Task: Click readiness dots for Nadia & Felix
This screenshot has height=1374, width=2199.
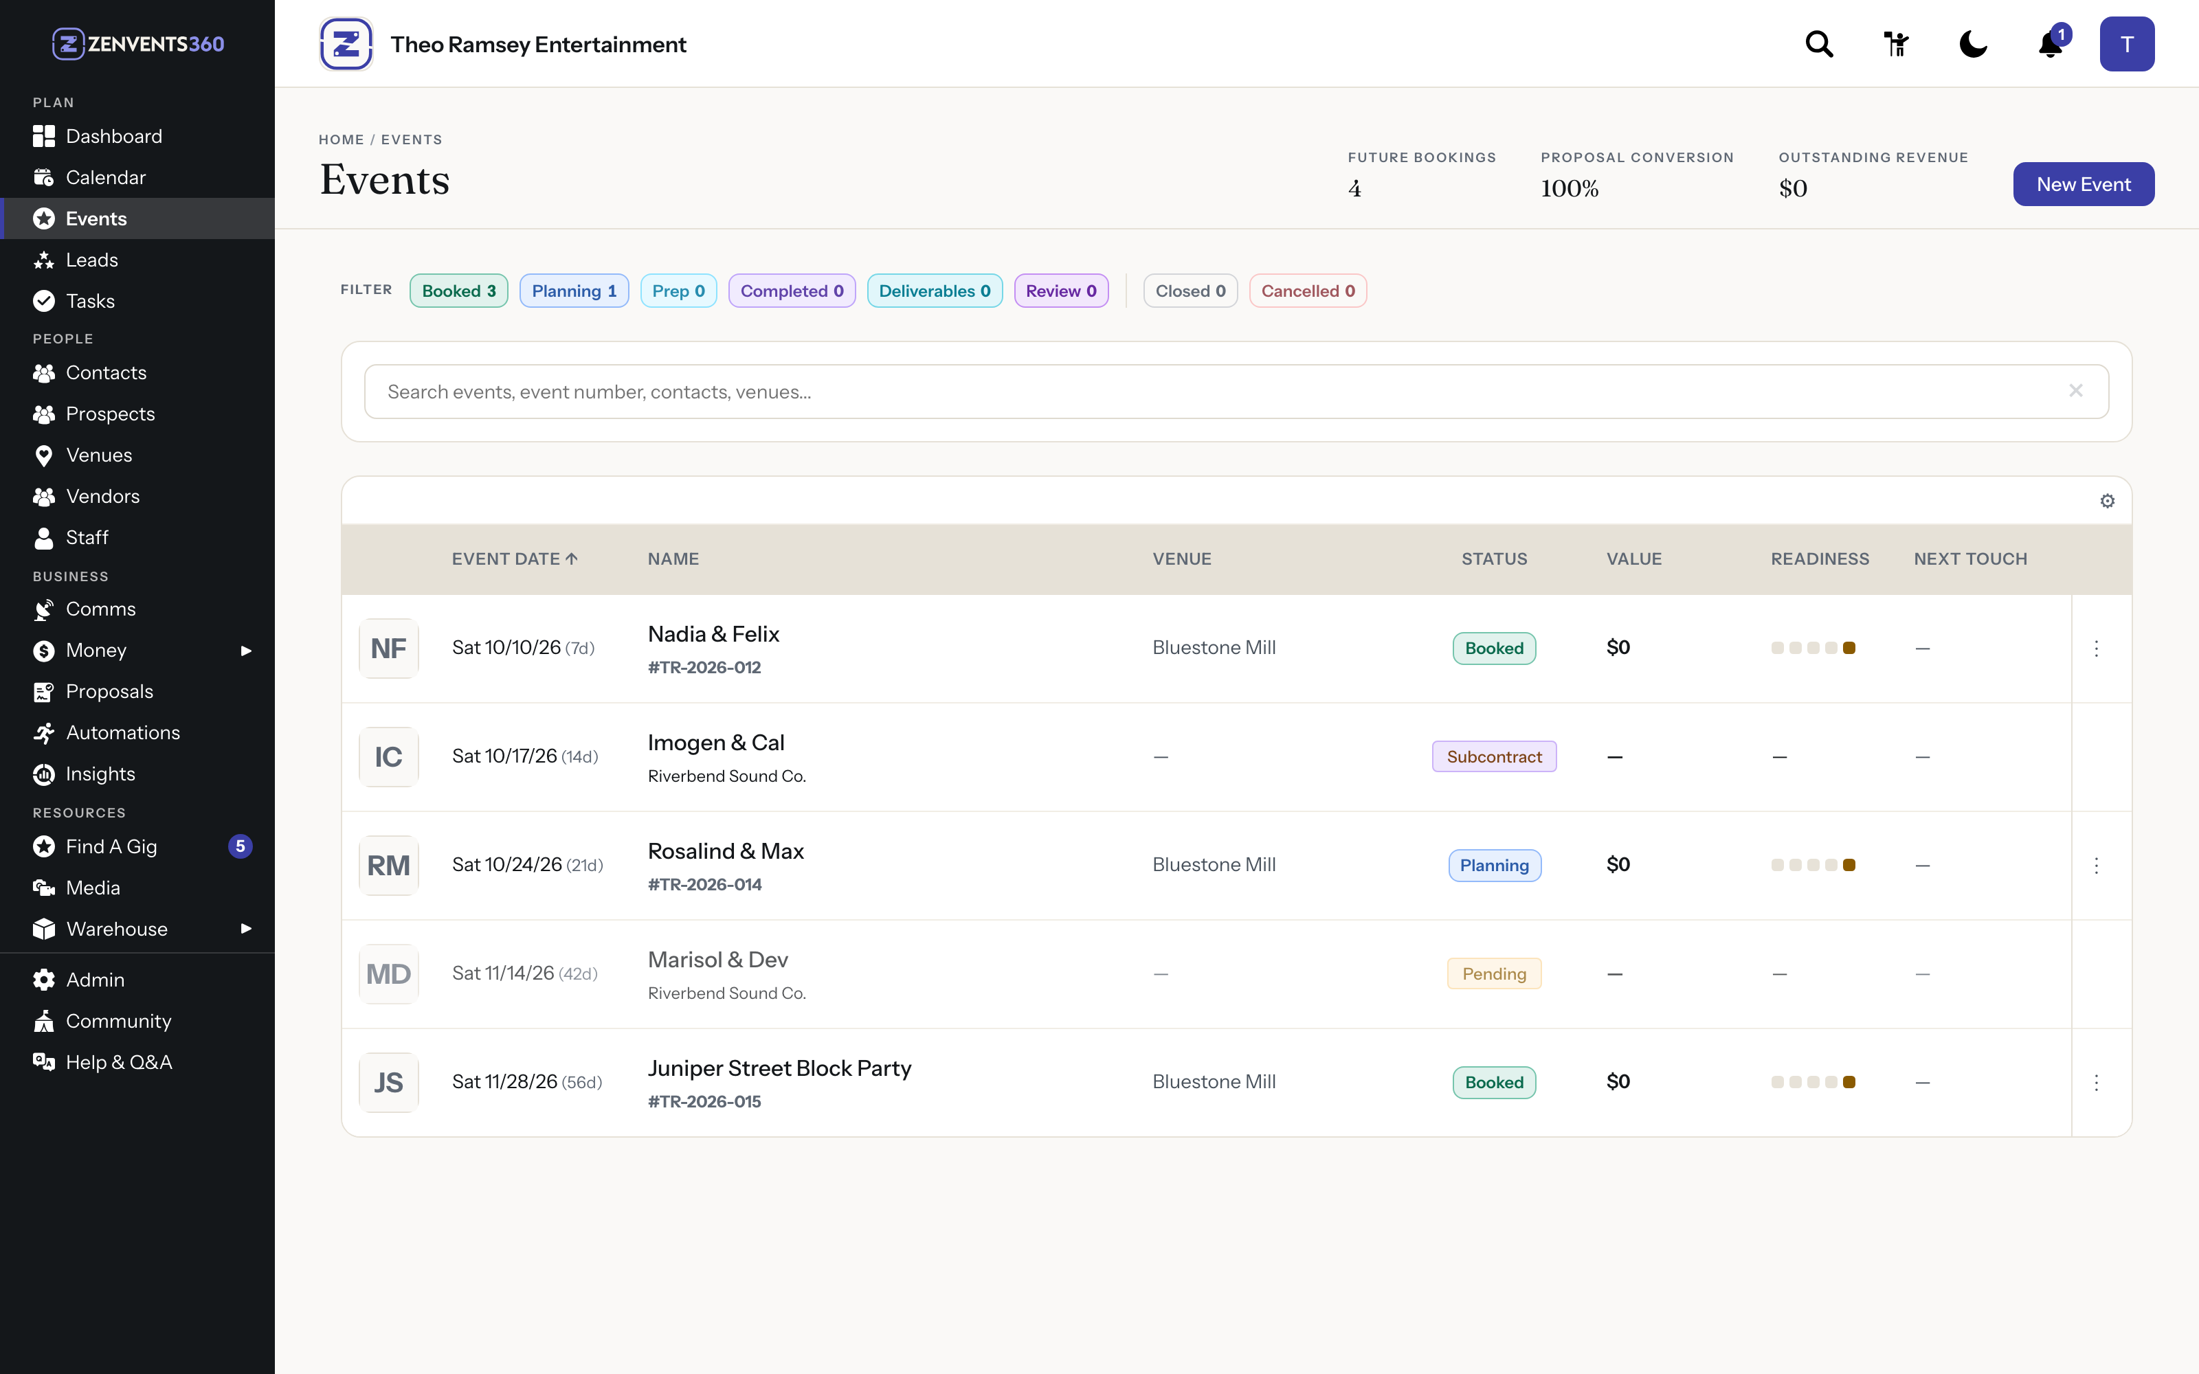Action: (1813, 648)
